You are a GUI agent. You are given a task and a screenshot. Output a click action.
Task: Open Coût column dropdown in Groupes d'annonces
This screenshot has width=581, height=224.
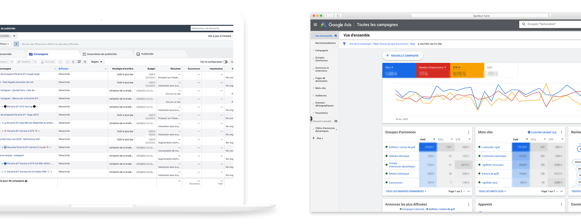point(428,140)
